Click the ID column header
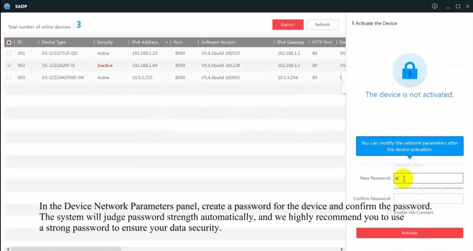 click(20, 42)
